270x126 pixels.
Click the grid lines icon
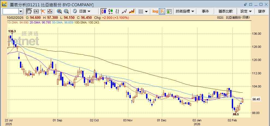click(x=141, y=11)
